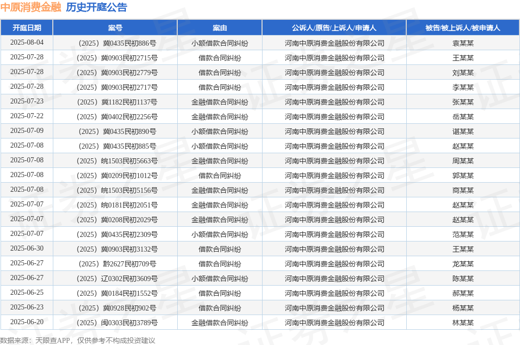The width and height of the screenshot is (520, 345).
Task: Click 借款合同纠纷 in the 黔2627民初709号 row
Action: [219, 264]
